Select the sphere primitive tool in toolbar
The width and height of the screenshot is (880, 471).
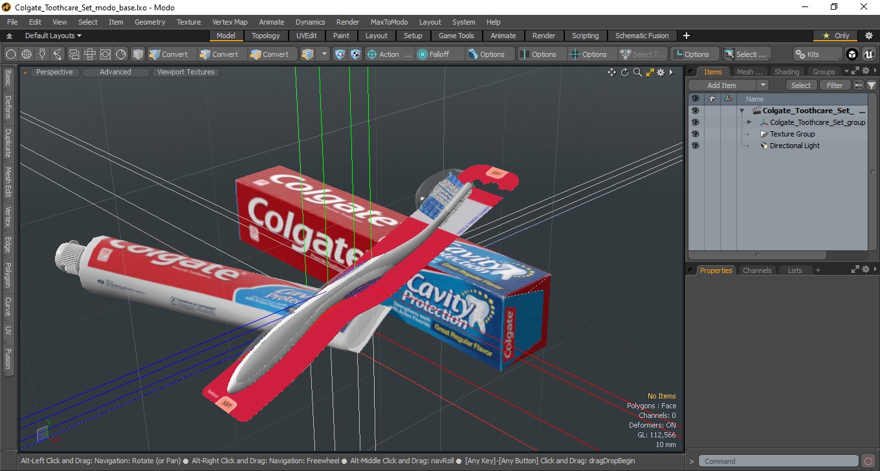click(11, 54)
